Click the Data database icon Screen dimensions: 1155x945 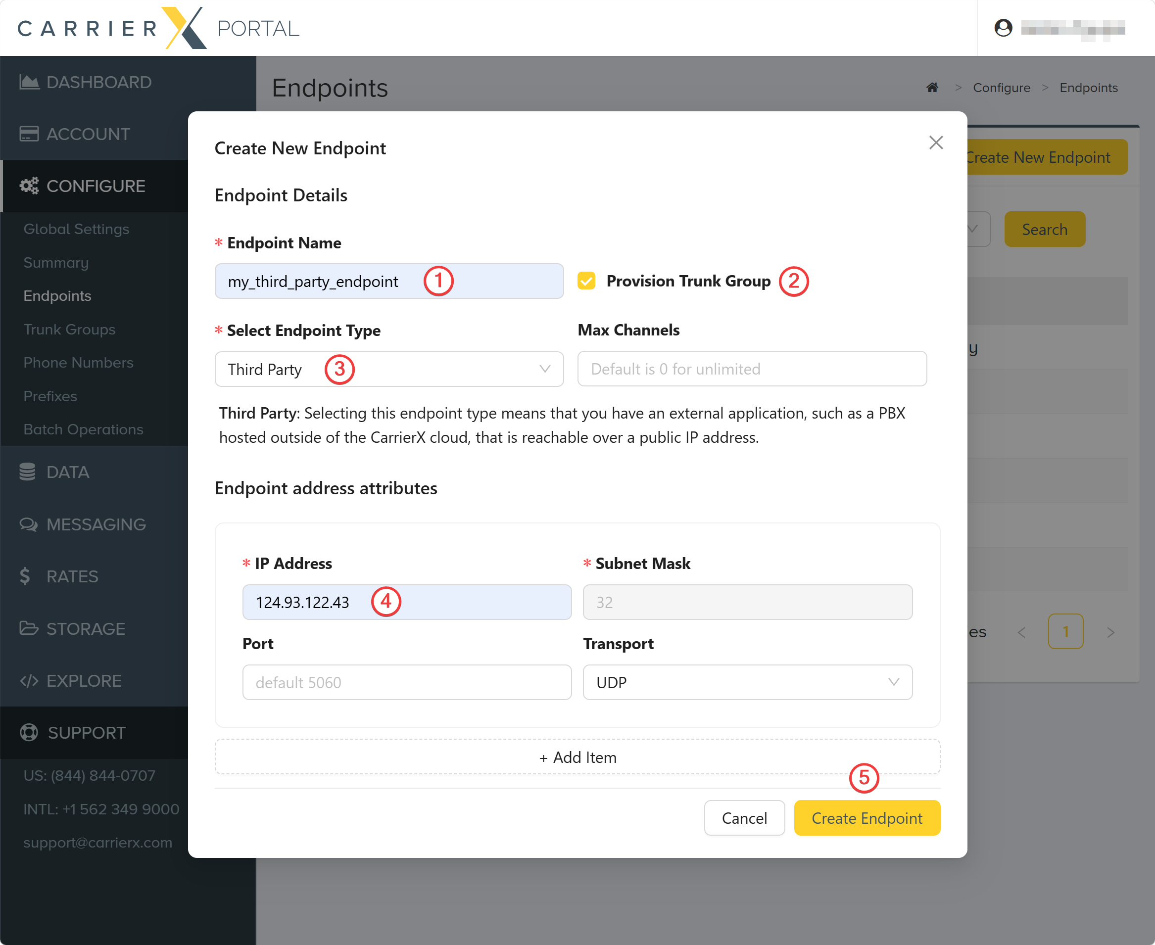27,472
